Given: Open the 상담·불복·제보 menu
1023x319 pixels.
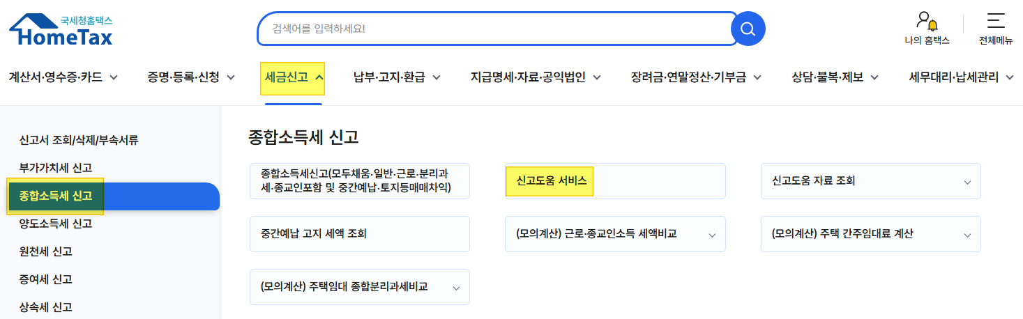Looking at the screenshot, I should point(835,77).
